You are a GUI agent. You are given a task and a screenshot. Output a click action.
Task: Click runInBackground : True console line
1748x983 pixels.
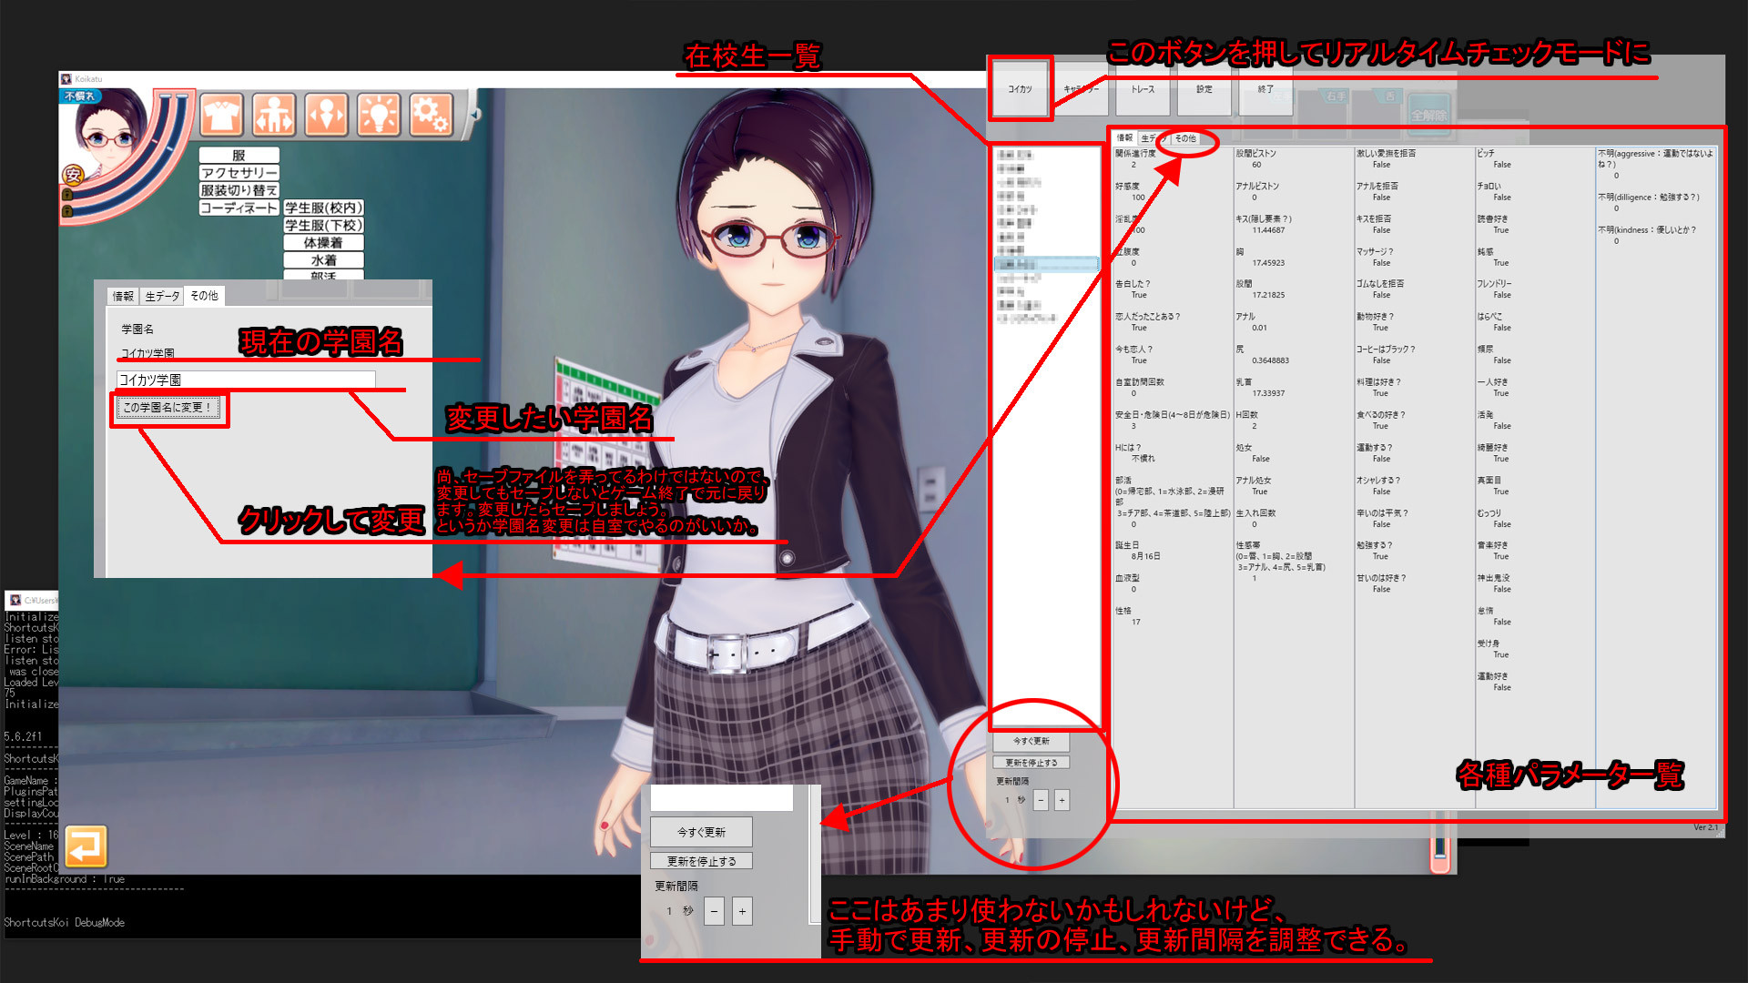pyautogui.click(x=64, y=879)
